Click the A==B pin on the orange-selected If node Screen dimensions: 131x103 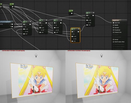72,39
